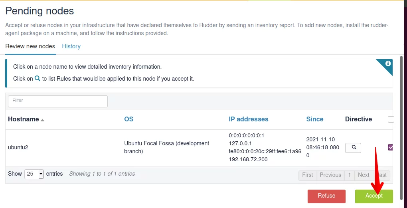The height and width of the screenshot is (208, 407).
Task: Click the info icon in the blue corner
Action: pyautogui.click(x=388, y=63)
